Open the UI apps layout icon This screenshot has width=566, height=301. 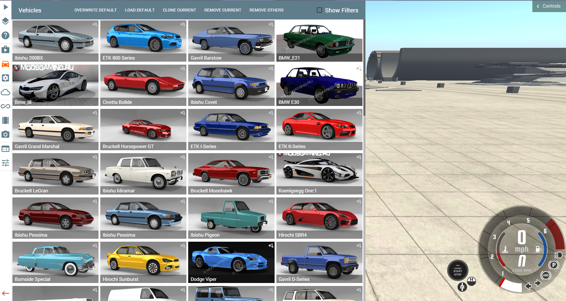[x=6, y=149]
